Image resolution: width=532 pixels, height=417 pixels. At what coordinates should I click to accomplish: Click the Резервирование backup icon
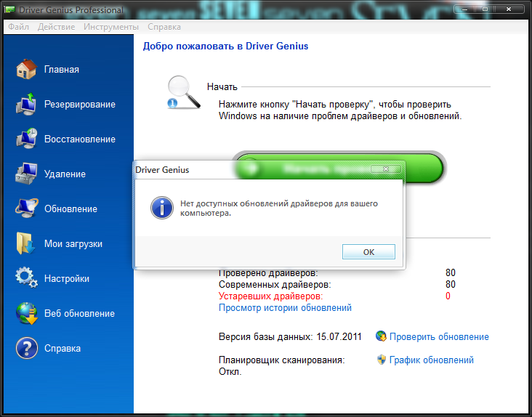point(26,104)
